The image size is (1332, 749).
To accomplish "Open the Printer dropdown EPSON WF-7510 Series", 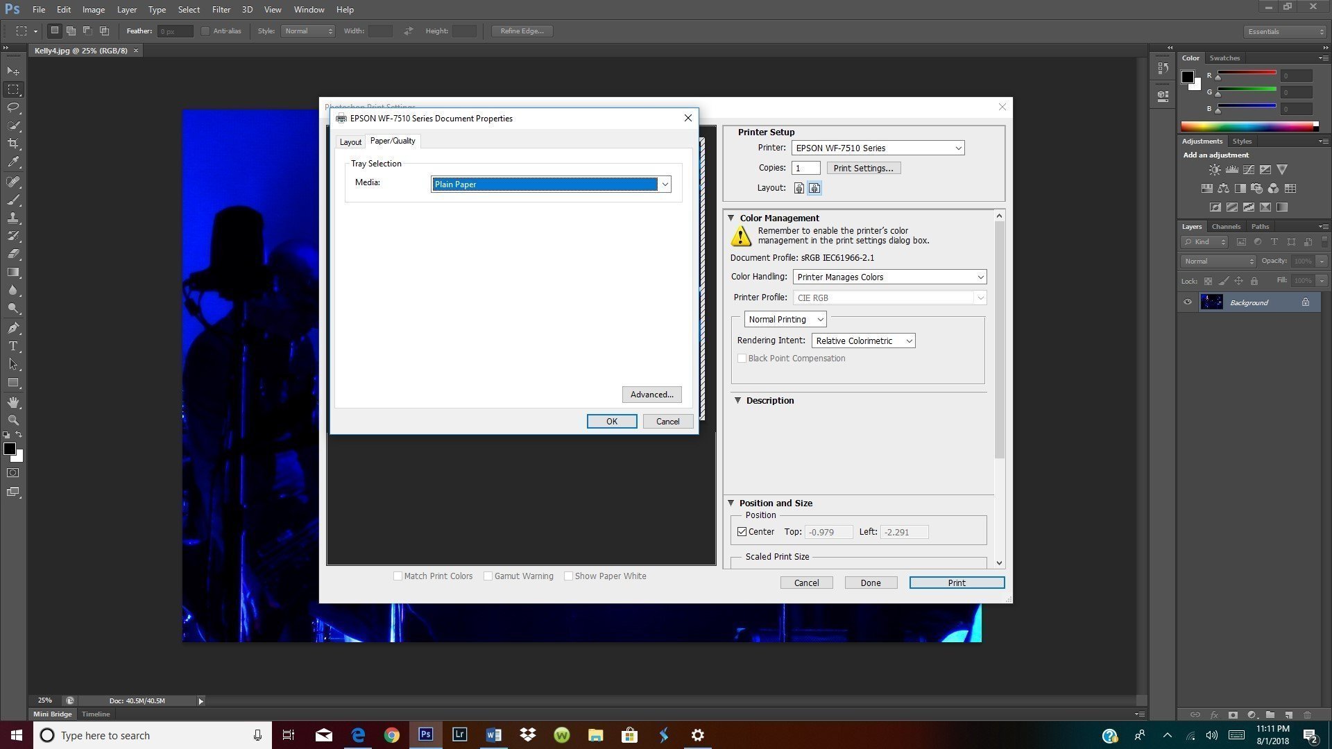I will [x=878, y=148].
